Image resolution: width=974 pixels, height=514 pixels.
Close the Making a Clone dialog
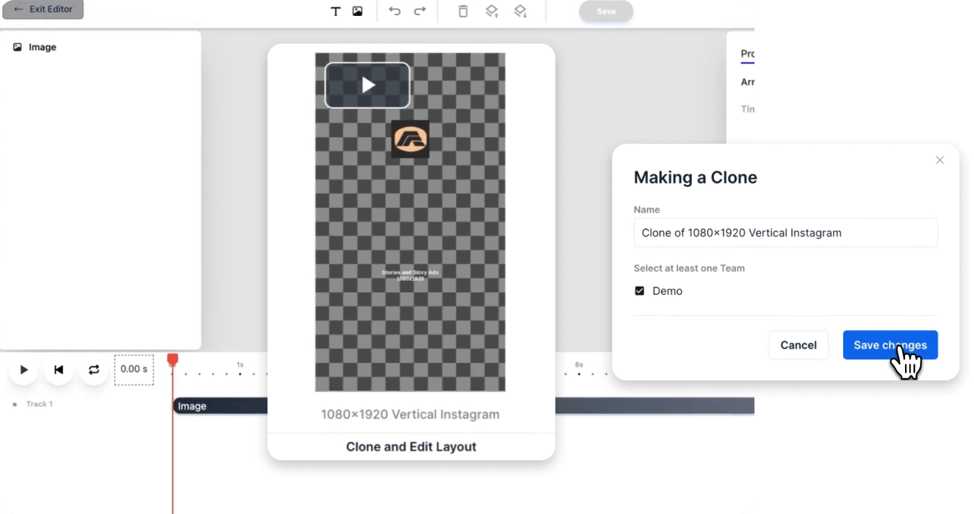[939, 160]
